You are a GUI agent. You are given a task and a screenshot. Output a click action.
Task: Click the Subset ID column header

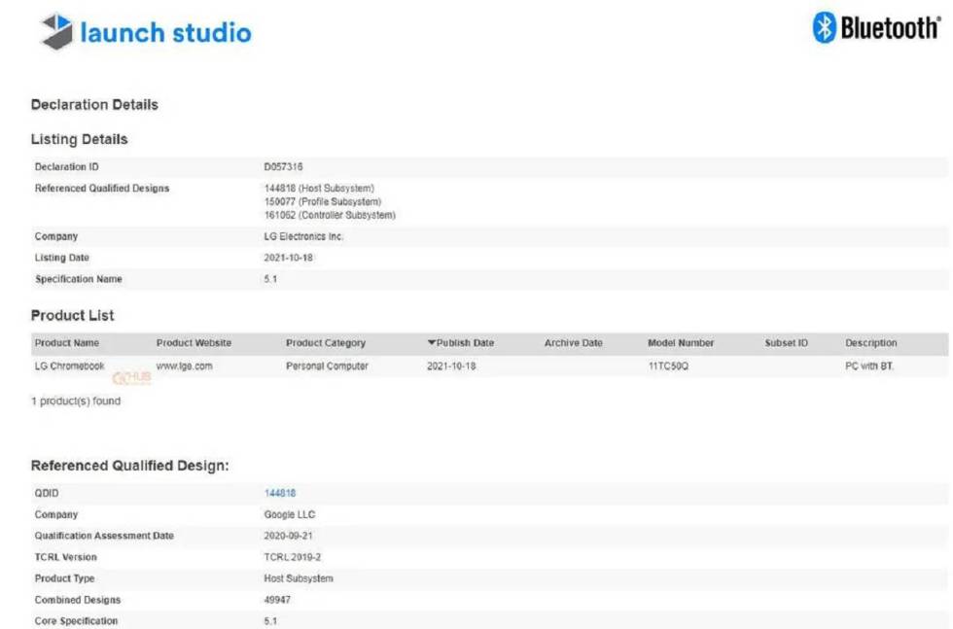pyautogui.click(x=787, y=343)
